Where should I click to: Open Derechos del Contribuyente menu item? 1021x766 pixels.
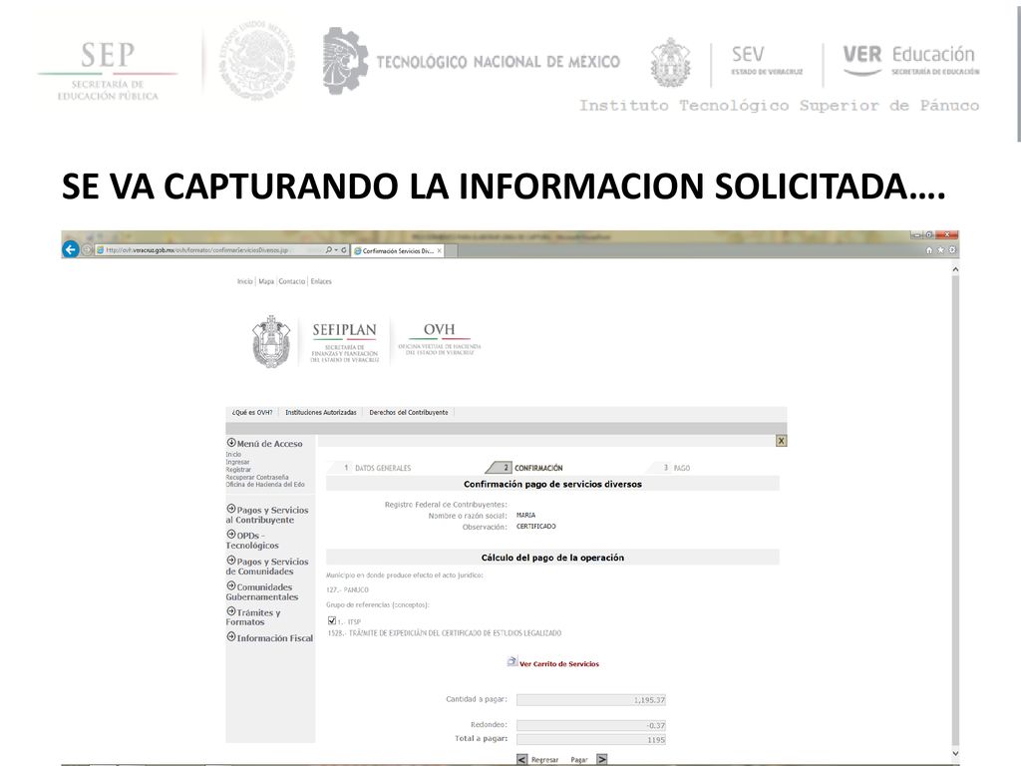(x=408, y=412)
